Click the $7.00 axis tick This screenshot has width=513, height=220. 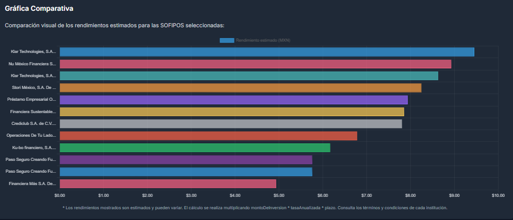(367, 195)
